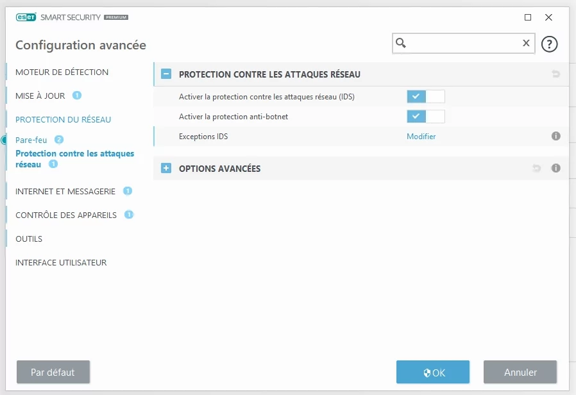Click the info icon beside Exceptions IDS
Viewport: 576px width, 395px height.
coord(556,136)
